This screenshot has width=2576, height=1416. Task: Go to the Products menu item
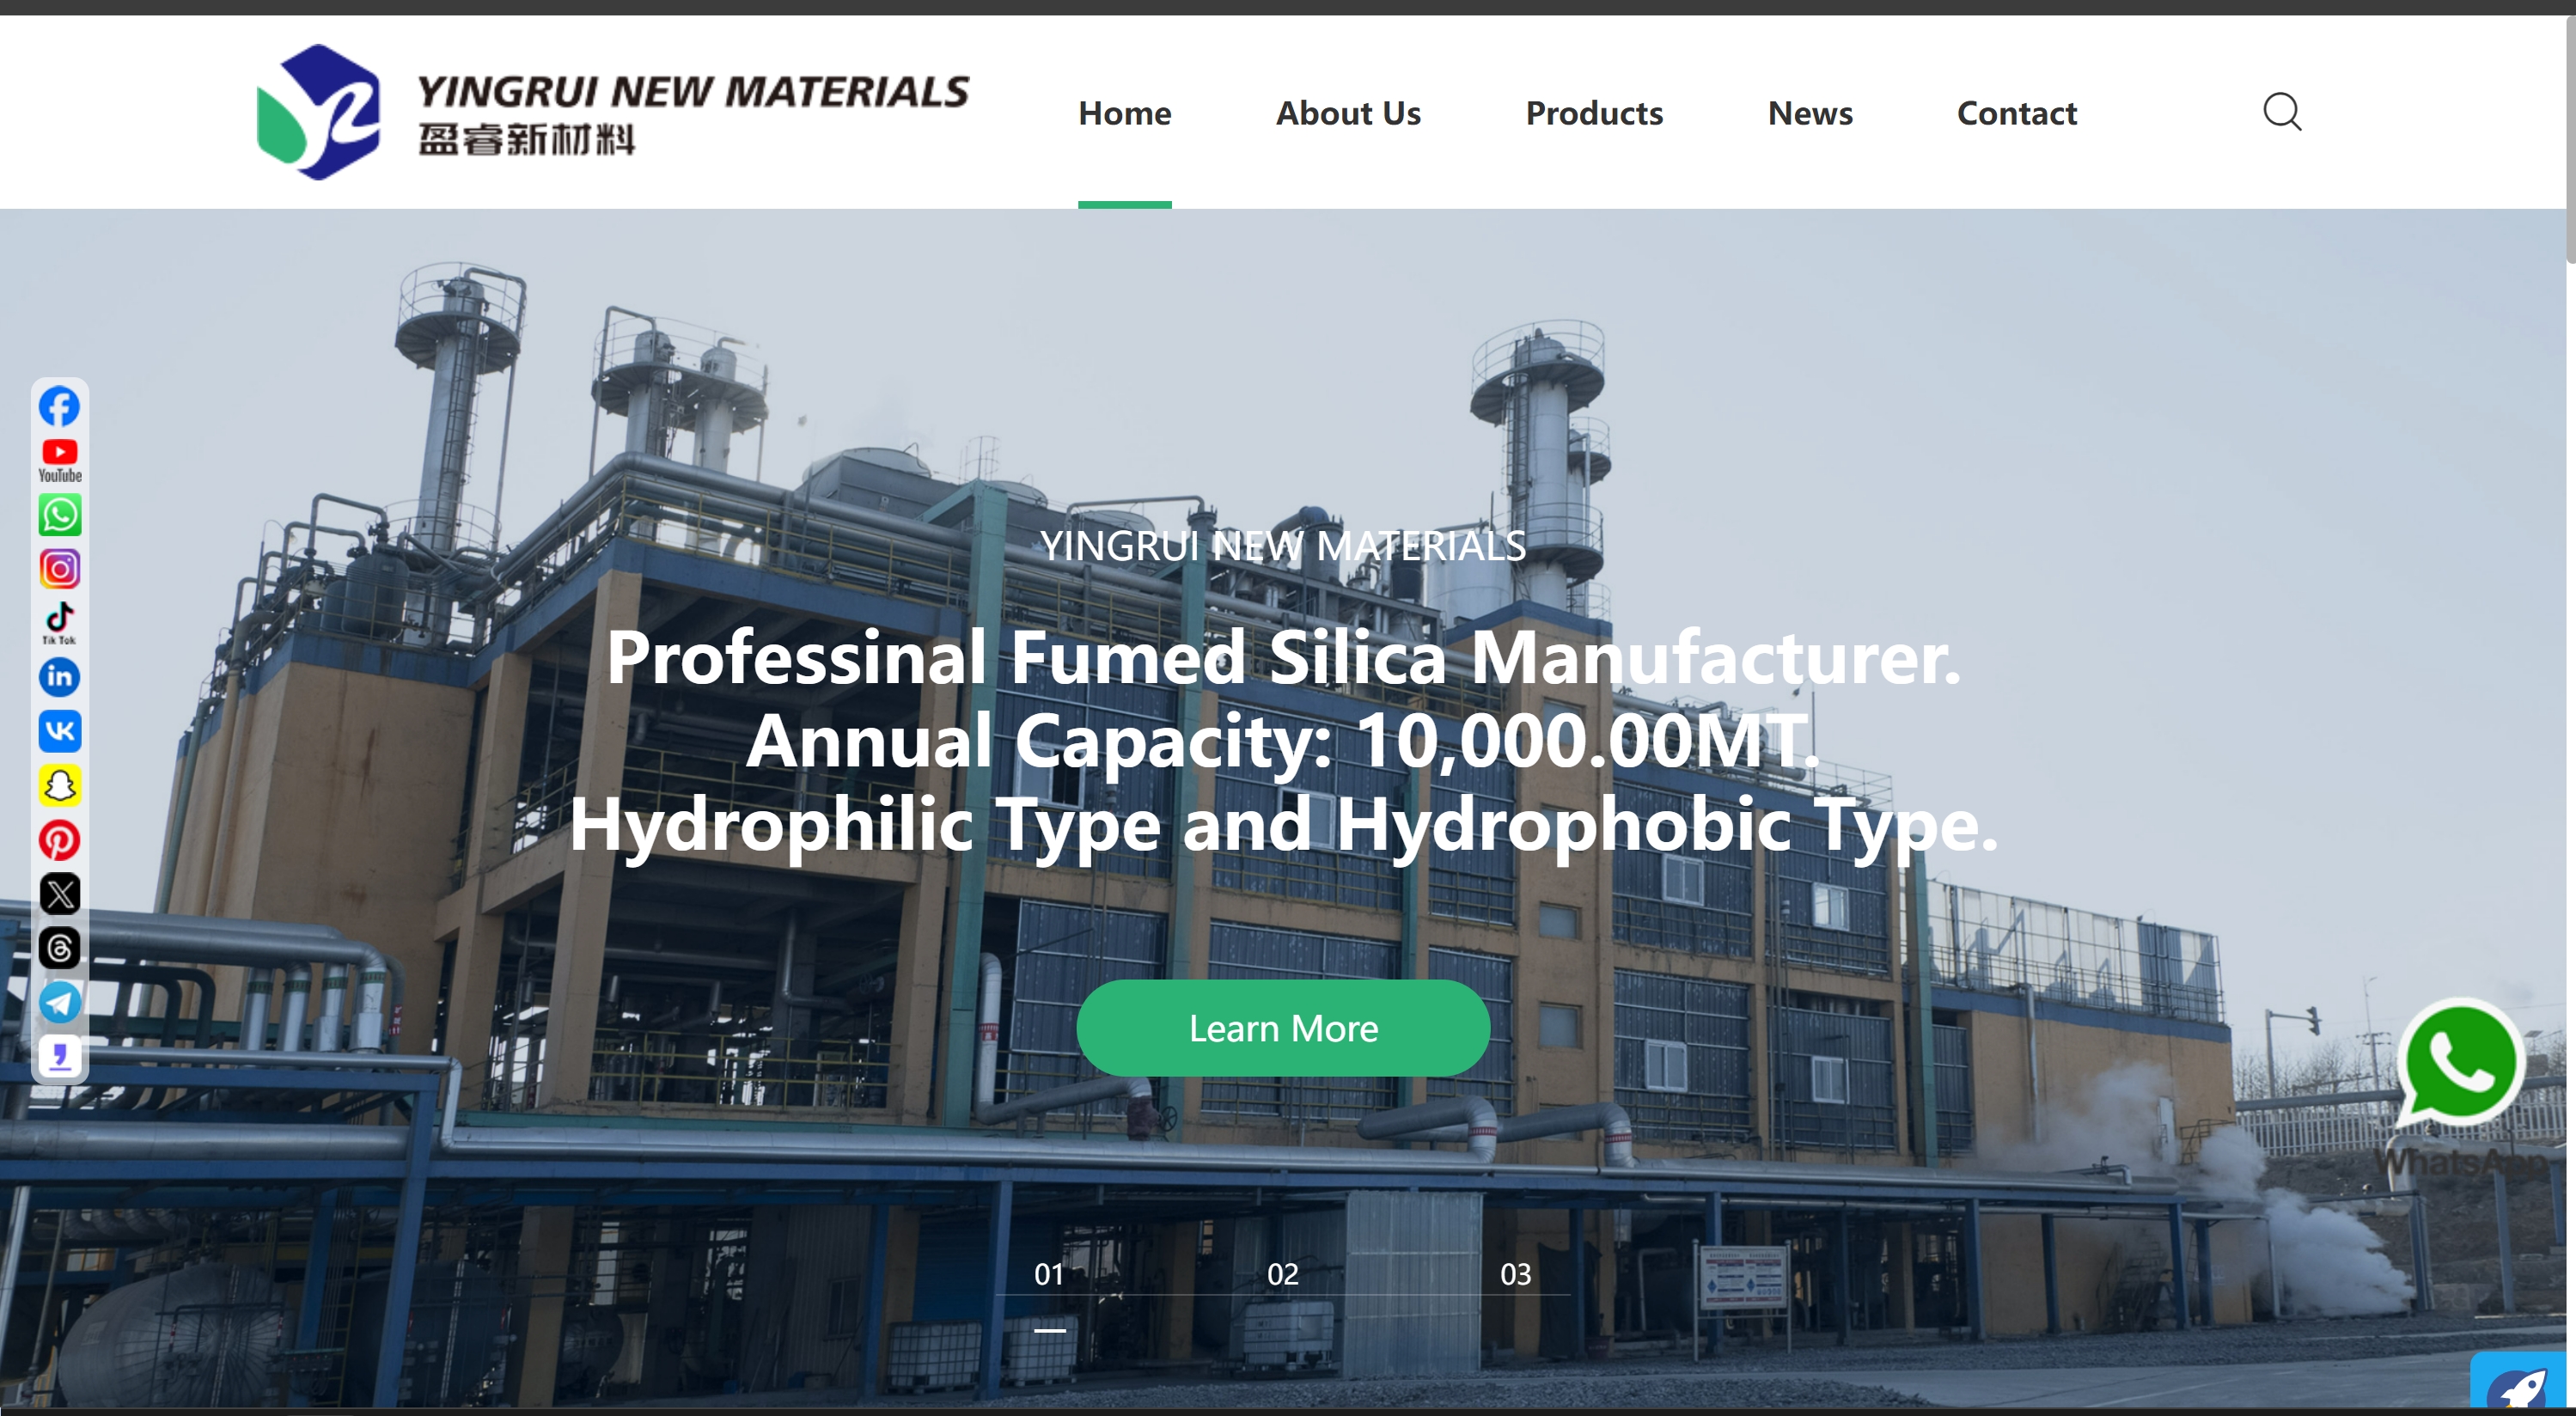1593,113
